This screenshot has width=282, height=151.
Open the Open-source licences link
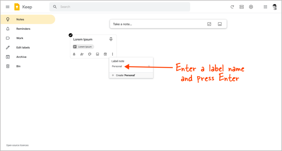(x=17, y=145)
